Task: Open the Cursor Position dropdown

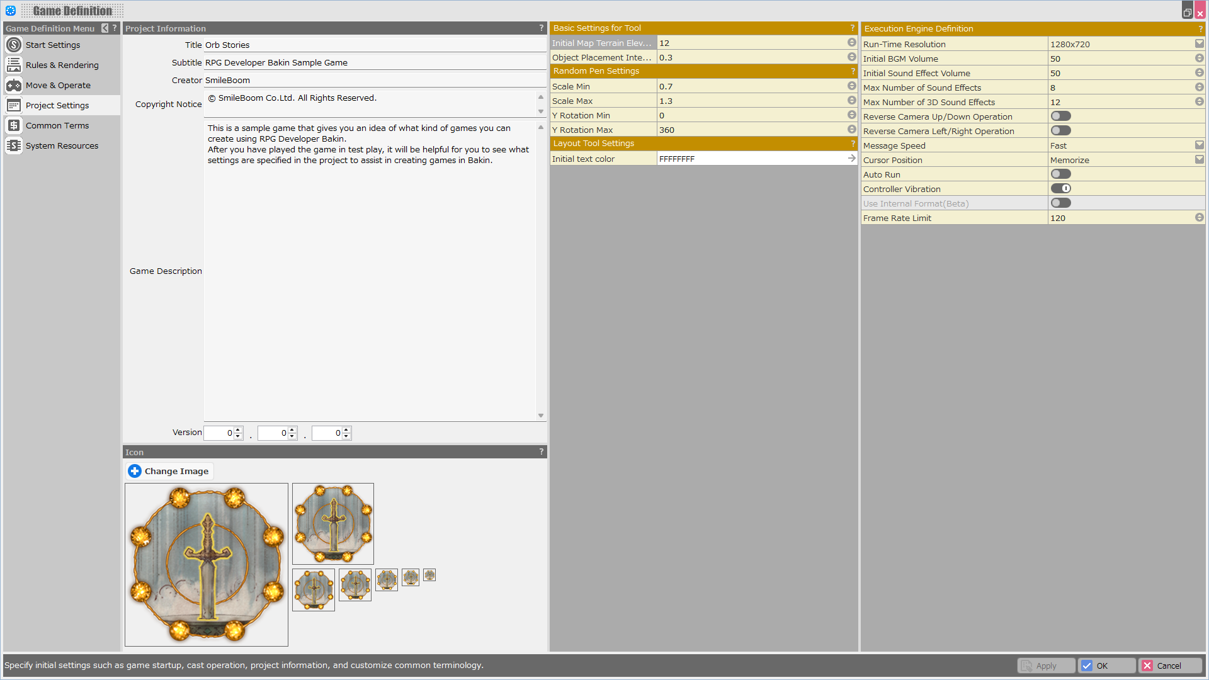Action: 1199,160
